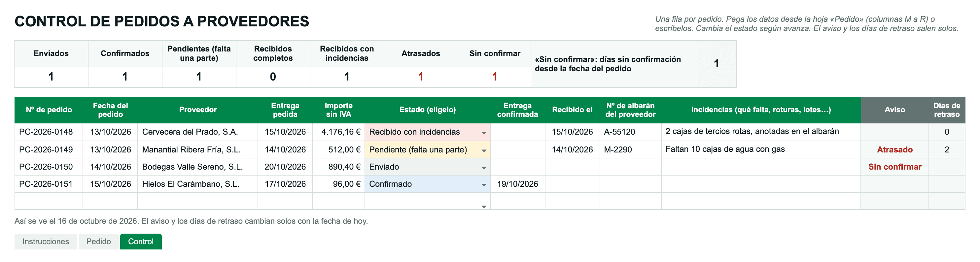The height and width of the screenshot is (262, 980).
Task: Click the Proveedor column header
Action: (198, 110)
